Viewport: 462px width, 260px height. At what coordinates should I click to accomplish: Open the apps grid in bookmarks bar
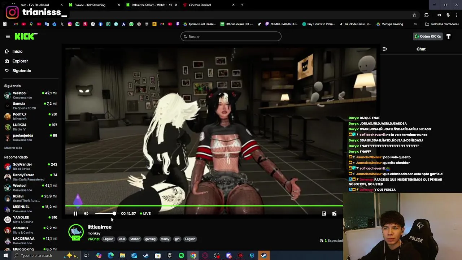point(5,24)
